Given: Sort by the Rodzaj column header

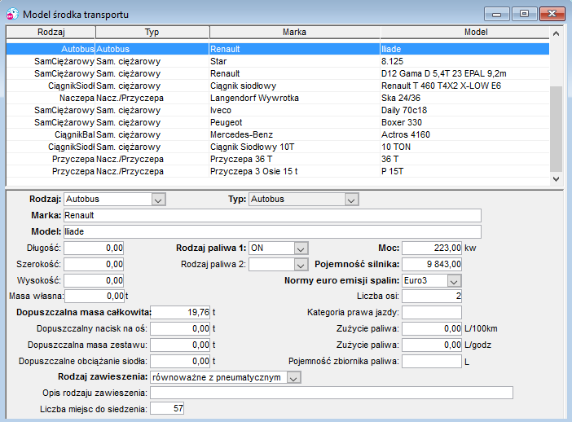Looking at the screenshot, I should pyautogui.click(x=51, y=32).
